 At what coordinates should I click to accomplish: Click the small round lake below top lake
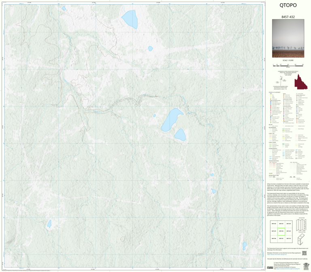tap(151, 49)
